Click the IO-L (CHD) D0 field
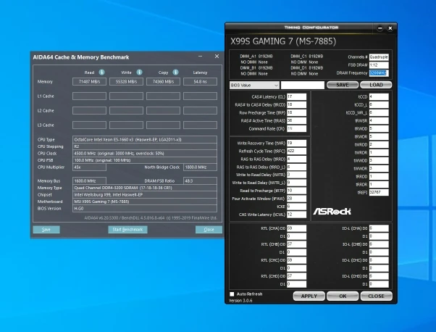436x332 pixels. pyautogui.click(x=379, y=276)
